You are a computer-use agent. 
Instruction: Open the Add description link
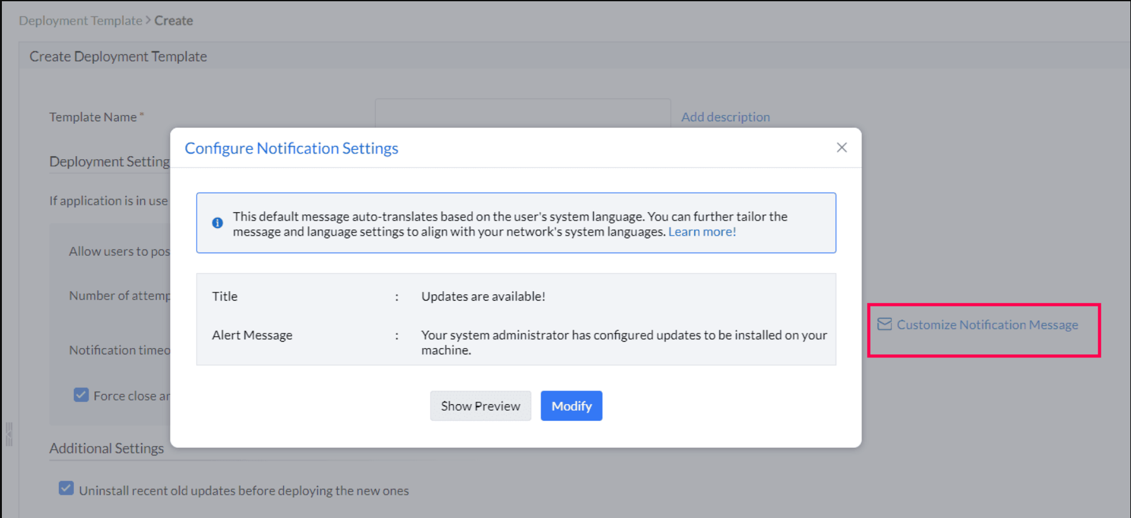[x=725, y=117]
